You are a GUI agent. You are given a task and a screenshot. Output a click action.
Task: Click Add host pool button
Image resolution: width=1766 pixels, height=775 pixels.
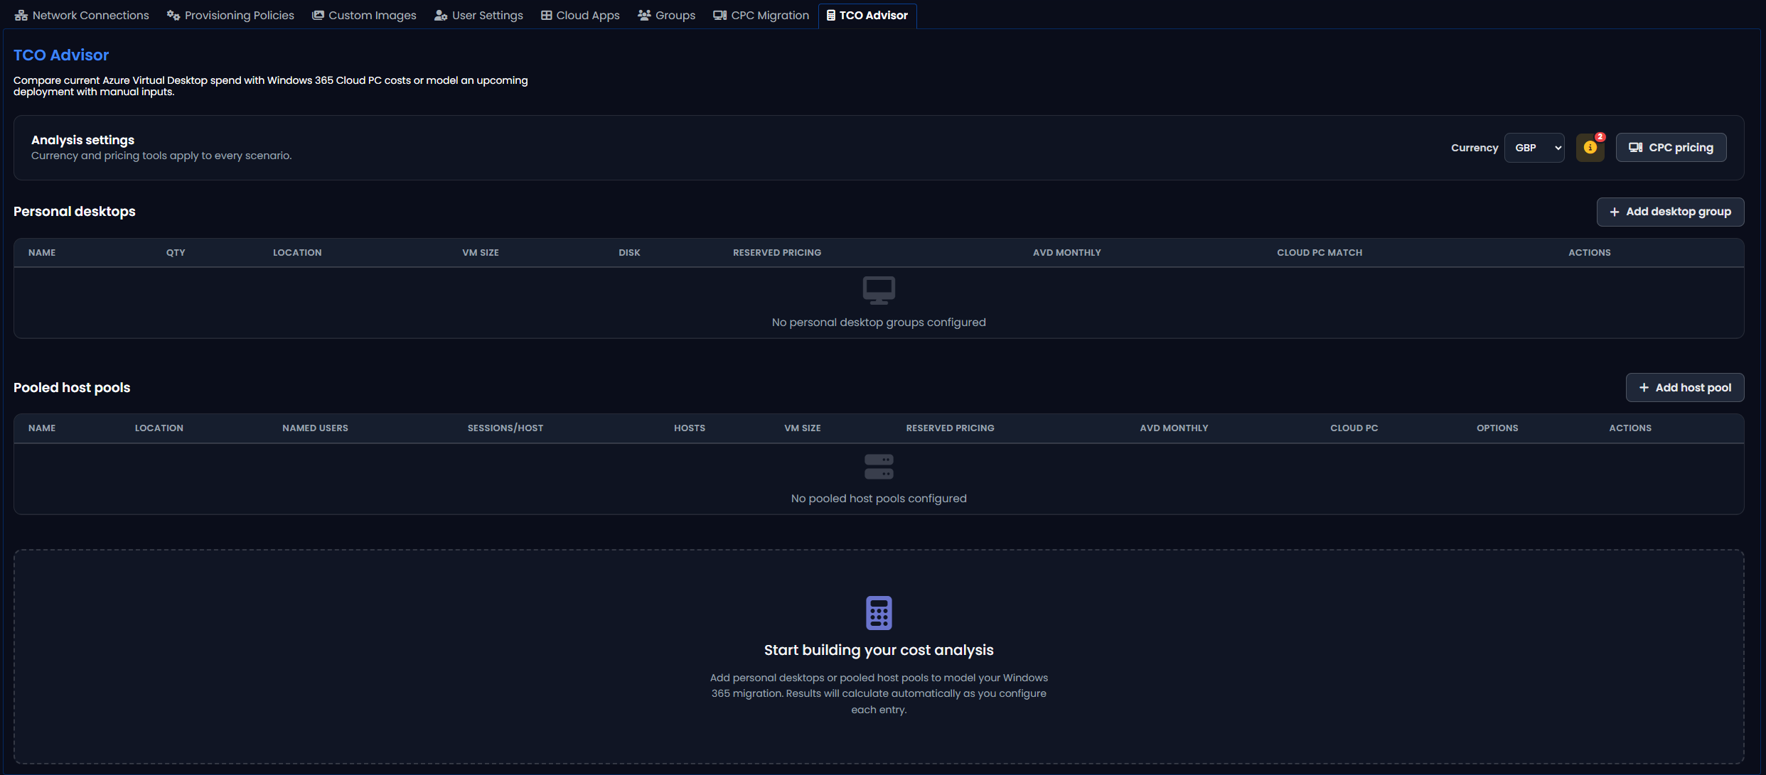1685,388
